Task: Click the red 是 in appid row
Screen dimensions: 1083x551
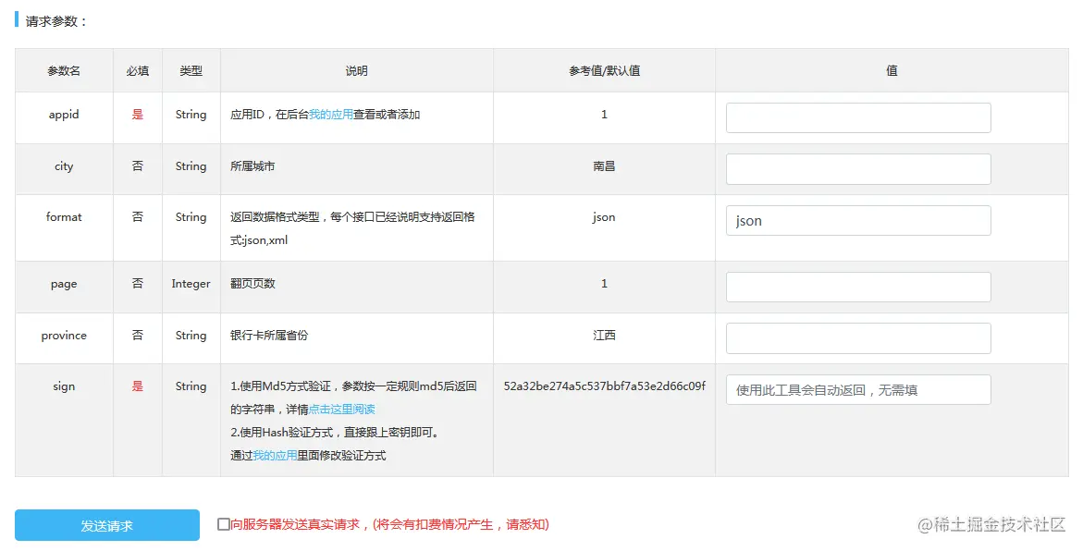Action: (138, 115)
